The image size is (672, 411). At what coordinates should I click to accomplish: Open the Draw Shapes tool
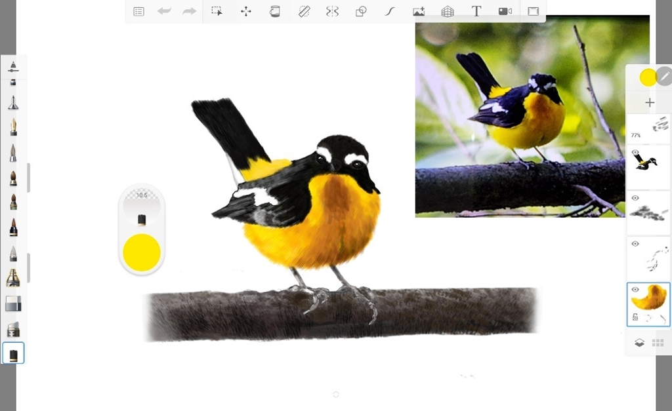pos(361,11)
